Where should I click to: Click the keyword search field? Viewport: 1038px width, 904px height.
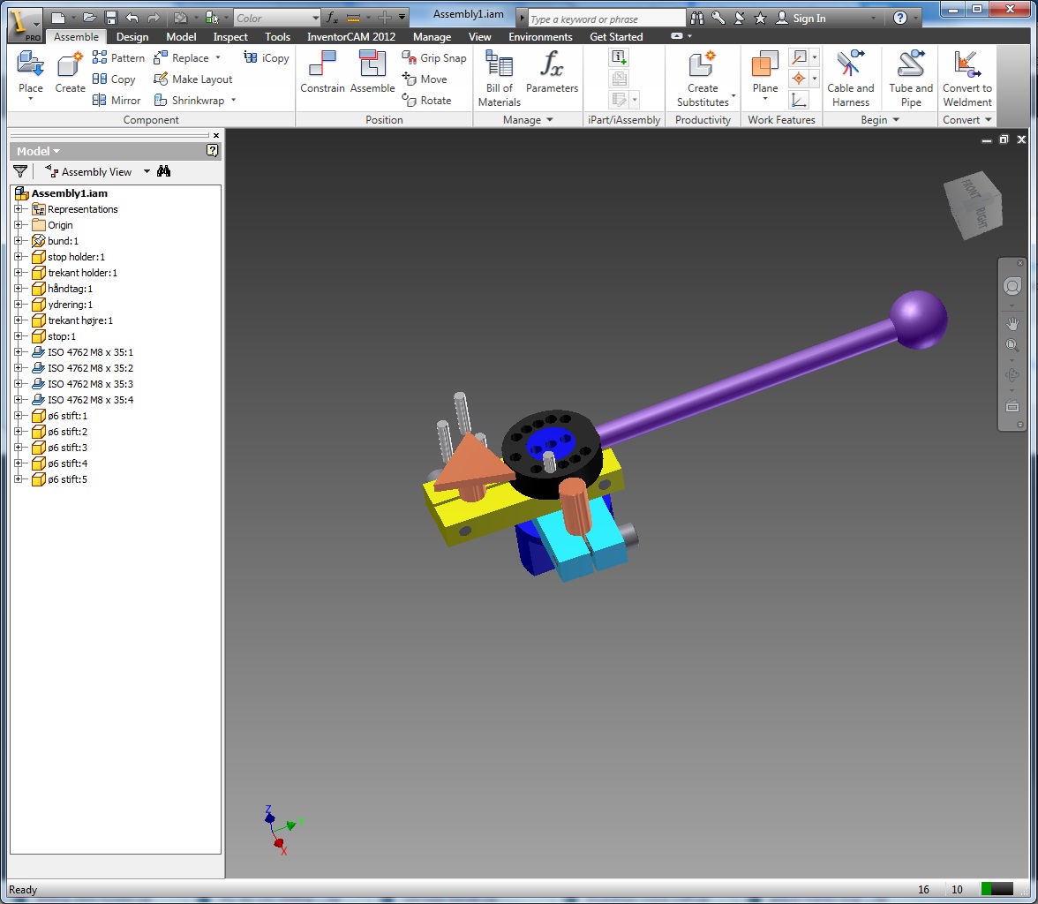605,19
